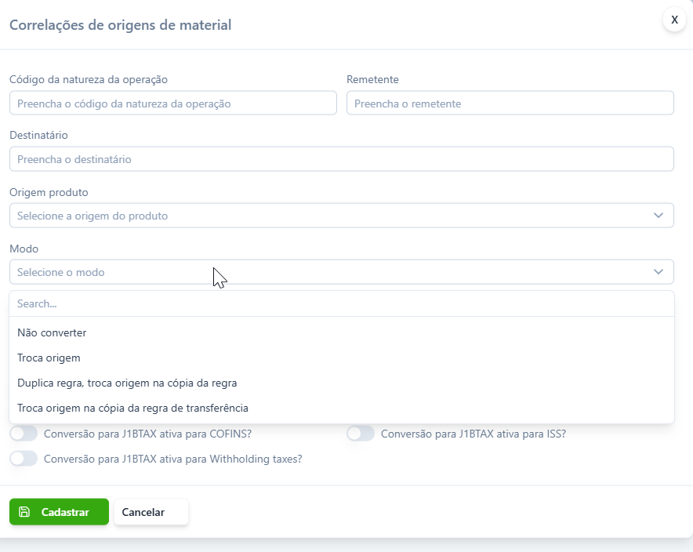Close dialog with the X button

point(674,20)
